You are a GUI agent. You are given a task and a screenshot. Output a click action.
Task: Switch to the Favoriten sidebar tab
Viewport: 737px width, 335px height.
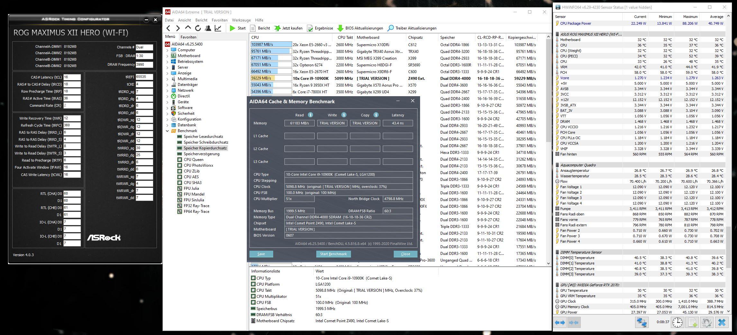point(188,37)
